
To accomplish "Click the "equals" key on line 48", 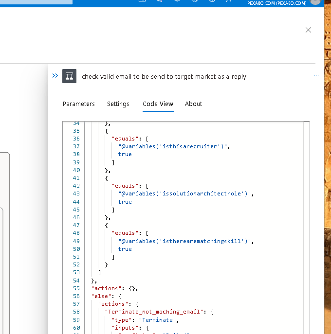I will click(125, 233).
